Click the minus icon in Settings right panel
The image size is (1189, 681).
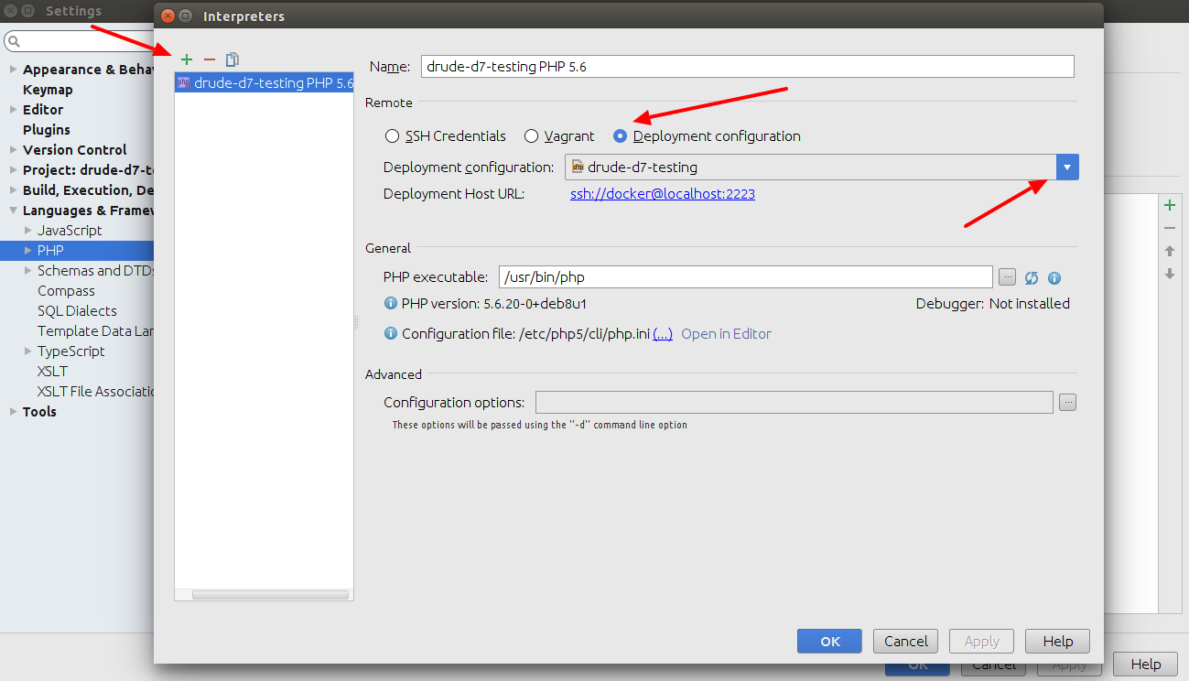pos(1170,228)
